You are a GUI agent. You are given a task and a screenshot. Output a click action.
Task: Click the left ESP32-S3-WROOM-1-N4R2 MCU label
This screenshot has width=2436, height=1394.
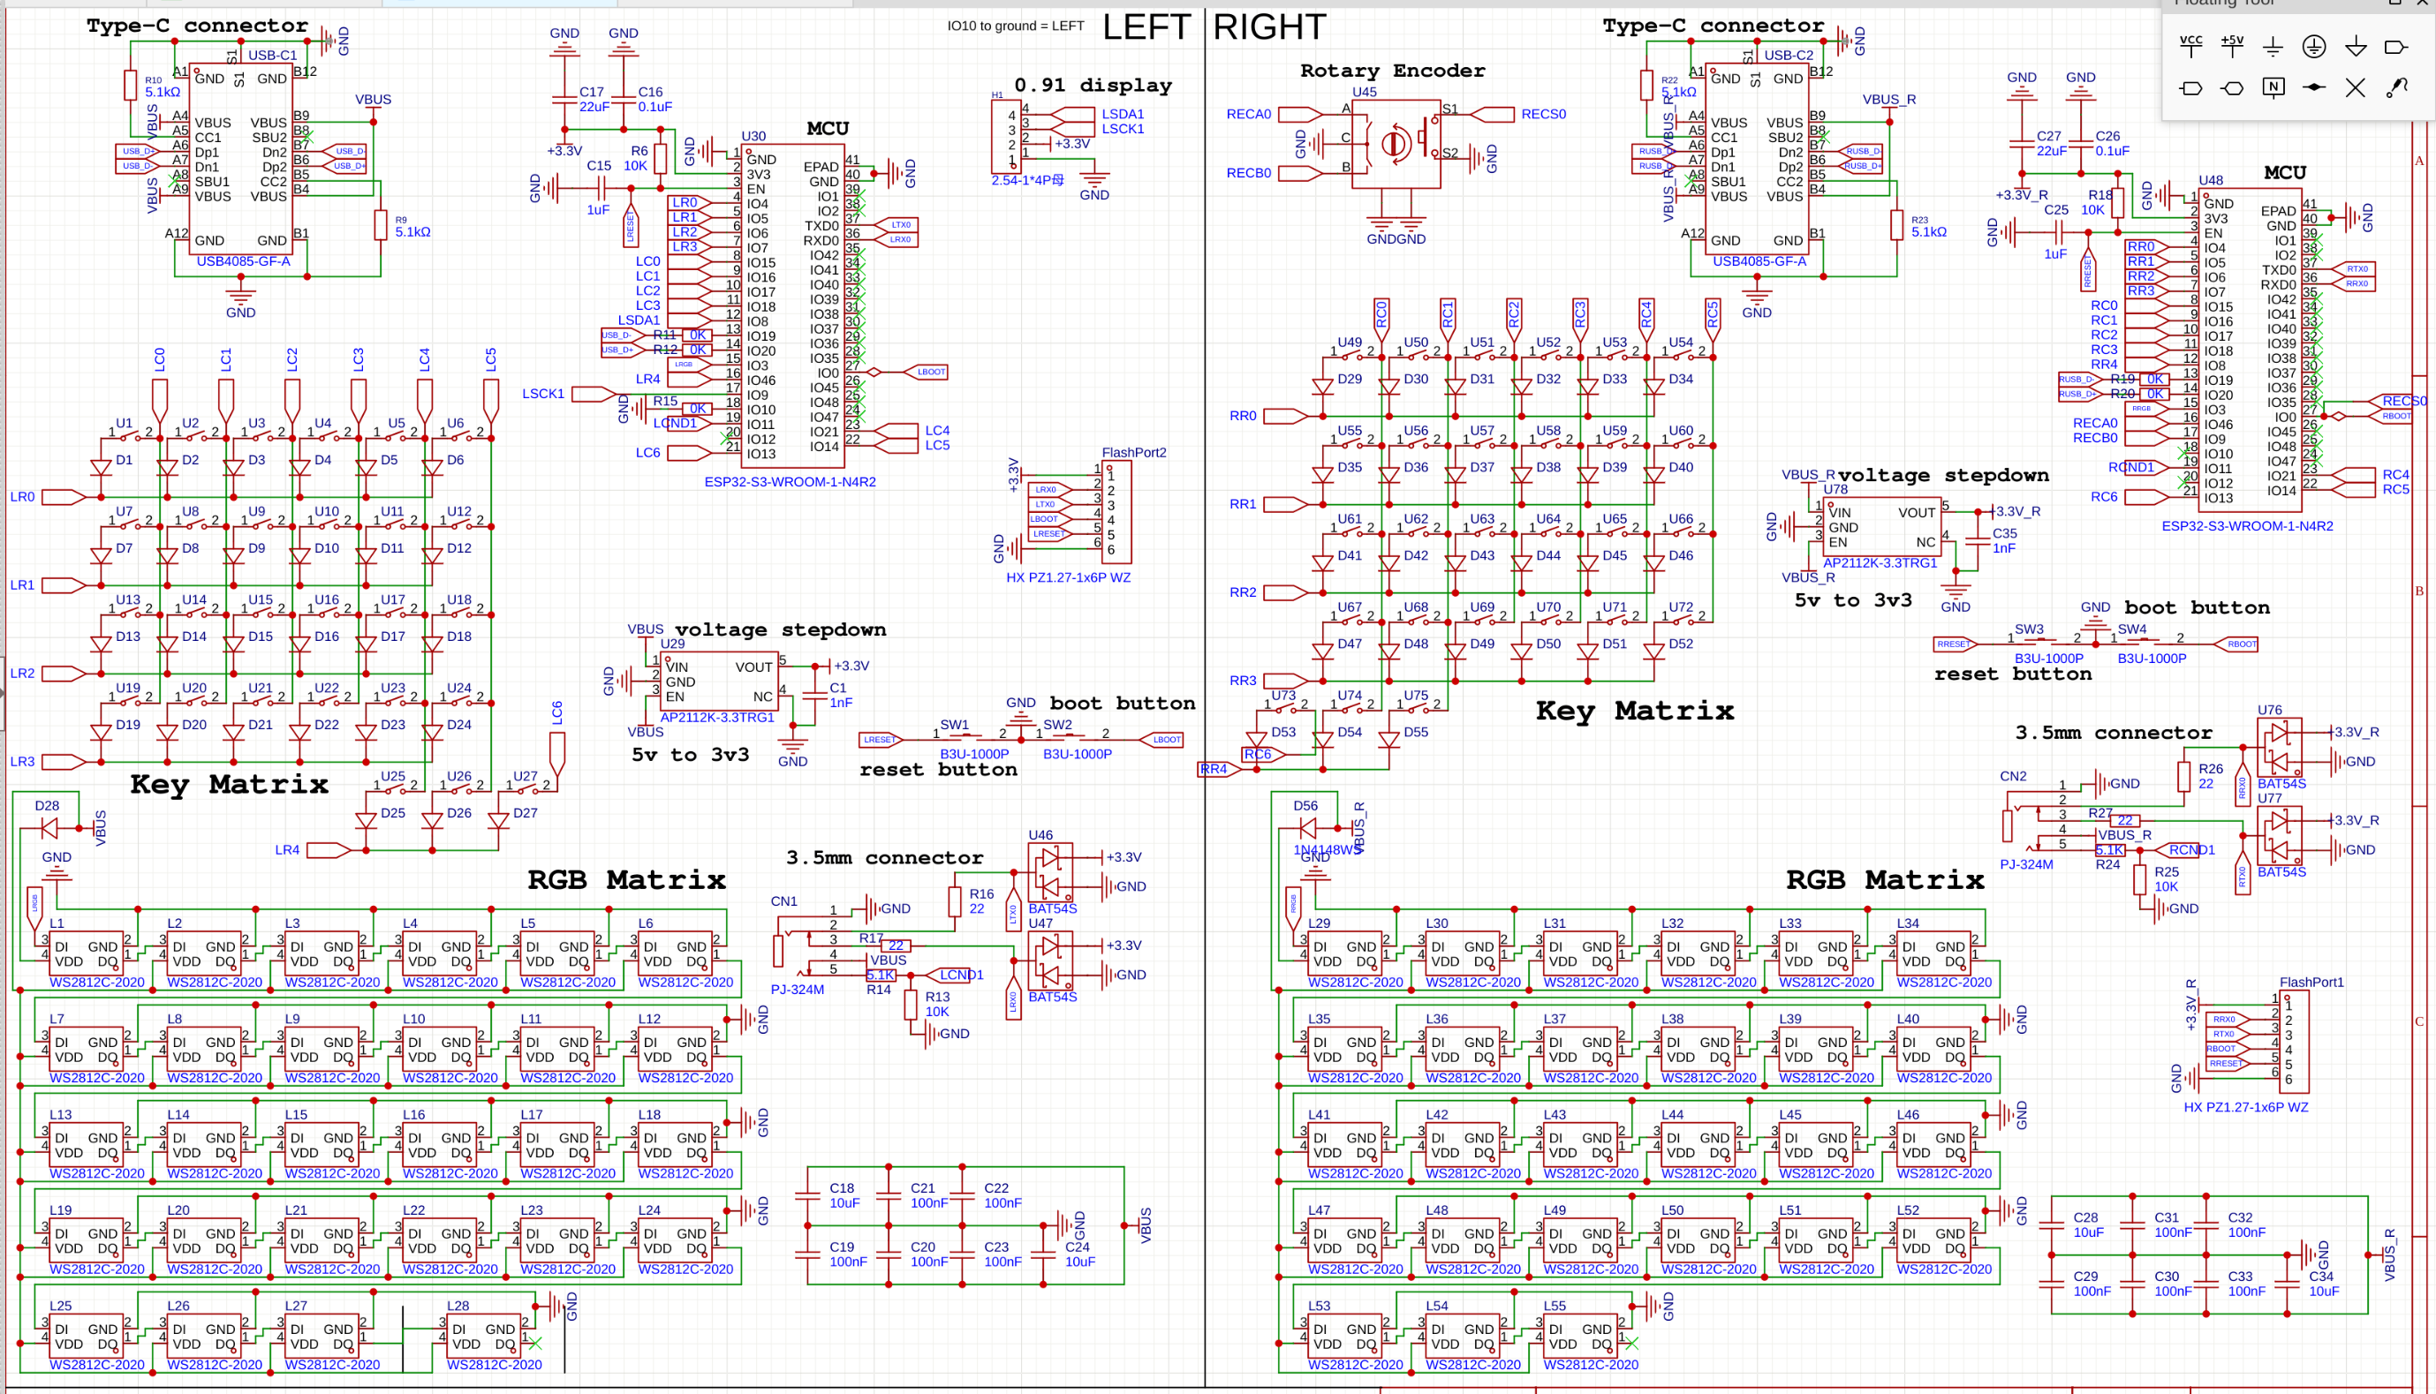[790, 481]
